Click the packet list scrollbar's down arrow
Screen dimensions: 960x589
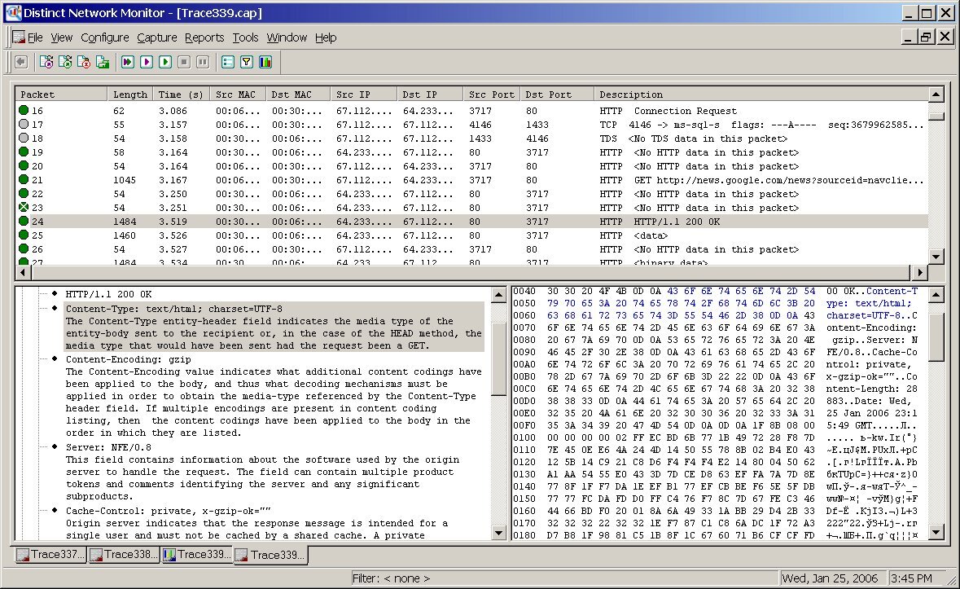936,256
